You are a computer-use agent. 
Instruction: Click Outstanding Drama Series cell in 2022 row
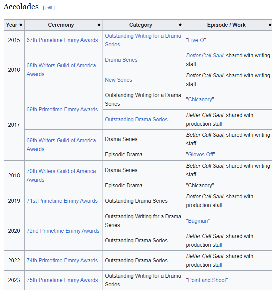143,260
